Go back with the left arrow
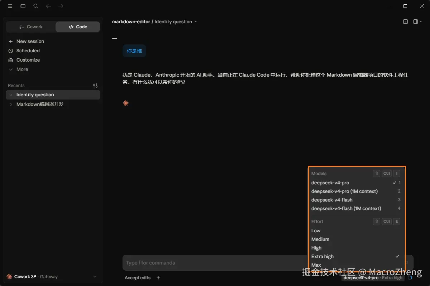This screenshot has width=430, height=286. [x=49, y=6]
